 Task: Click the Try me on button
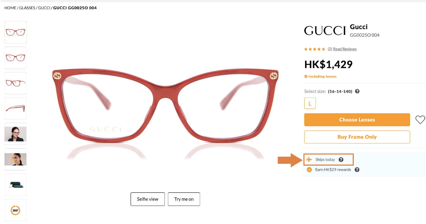pyautogui.click(x=184, y=199)
